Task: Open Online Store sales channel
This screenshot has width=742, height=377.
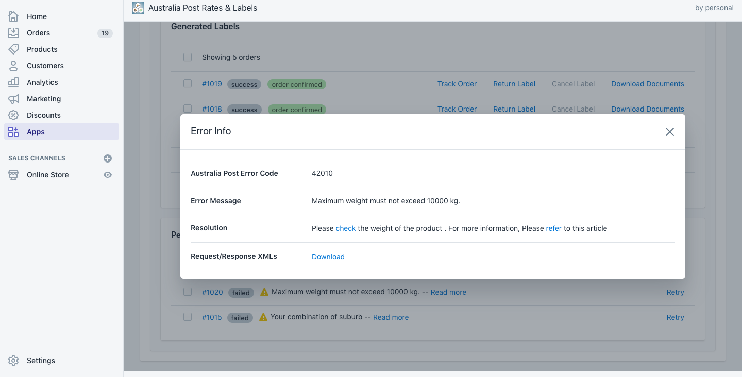Action: (x=47, y=175)
